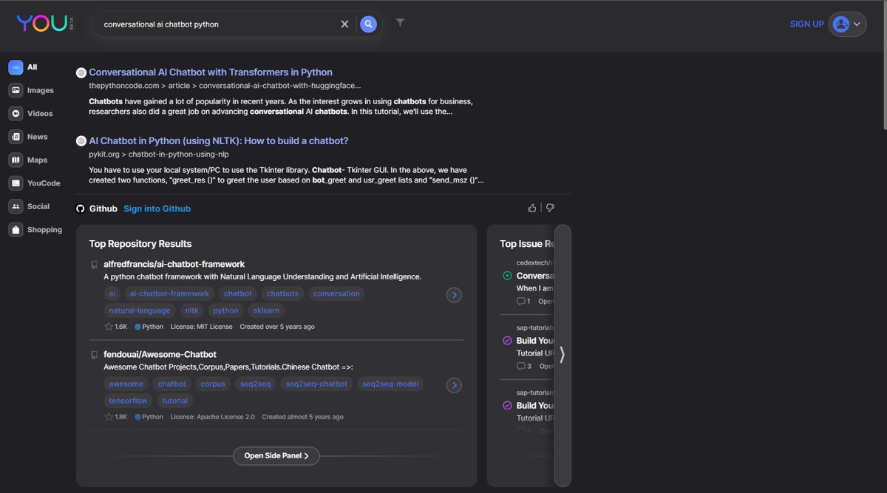Click the 'sklearn' topic tag
Screen dimensions: 887x493
(266, 311)
